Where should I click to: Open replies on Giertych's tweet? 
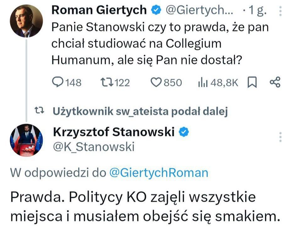pos(67,83)
